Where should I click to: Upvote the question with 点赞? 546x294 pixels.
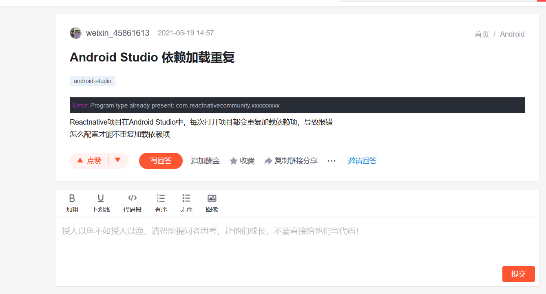click(x=89, y=160)
